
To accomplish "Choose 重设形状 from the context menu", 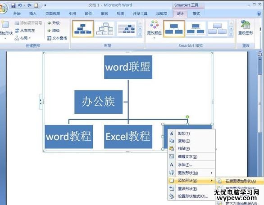I will [x=191, y=189].
